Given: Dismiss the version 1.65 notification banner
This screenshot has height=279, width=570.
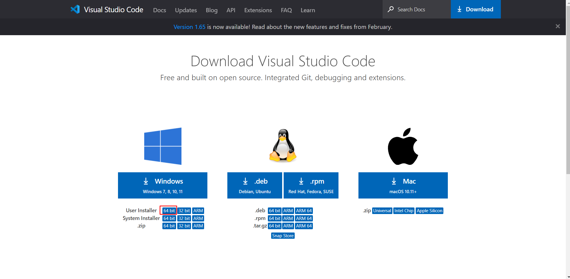Looking at the screenshot, I should [x=558, y=27].
